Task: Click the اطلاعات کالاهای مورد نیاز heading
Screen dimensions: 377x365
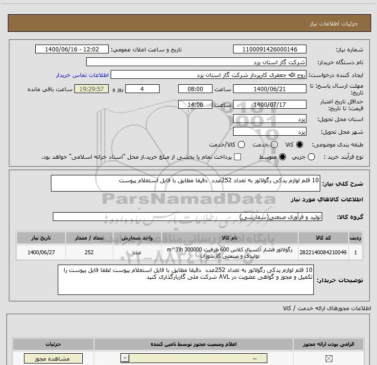Action: 327,199
